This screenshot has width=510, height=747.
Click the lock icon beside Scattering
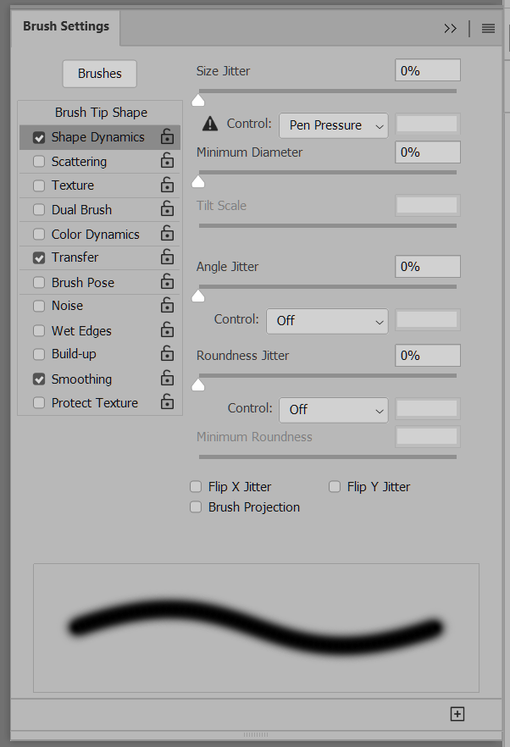167,161
